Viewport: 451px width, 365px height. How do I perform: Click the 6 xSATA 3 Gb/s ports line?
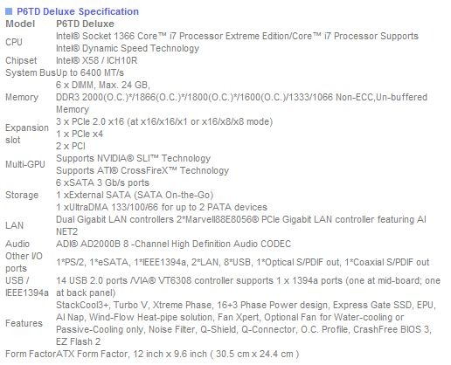click(x=102, y=182)
